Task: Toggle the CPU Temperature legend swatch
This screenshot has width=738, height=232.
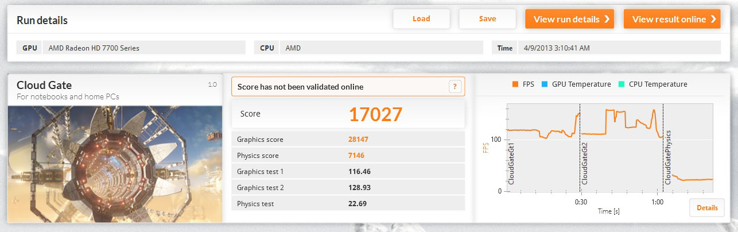Action: [621, 84]
